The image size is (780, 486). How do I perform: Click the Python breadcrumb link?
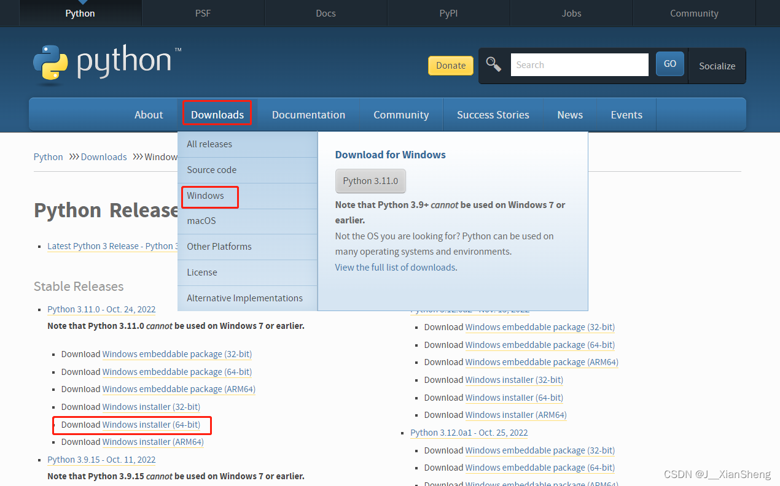[x=48, y=157]
